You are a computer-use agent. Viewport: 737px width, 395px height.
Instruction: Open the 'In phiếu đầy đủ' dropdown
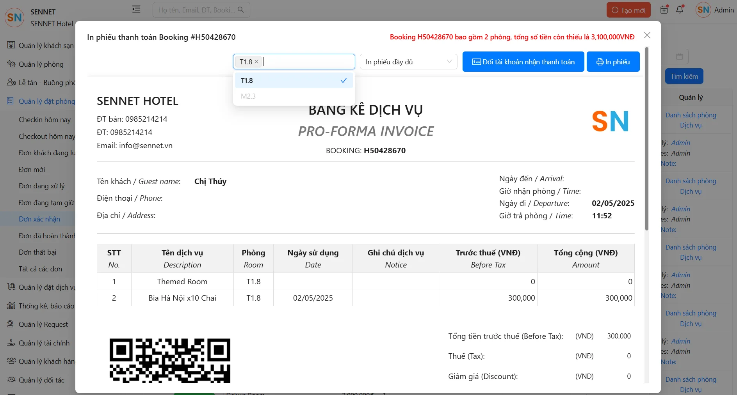[x=408, y=62]
